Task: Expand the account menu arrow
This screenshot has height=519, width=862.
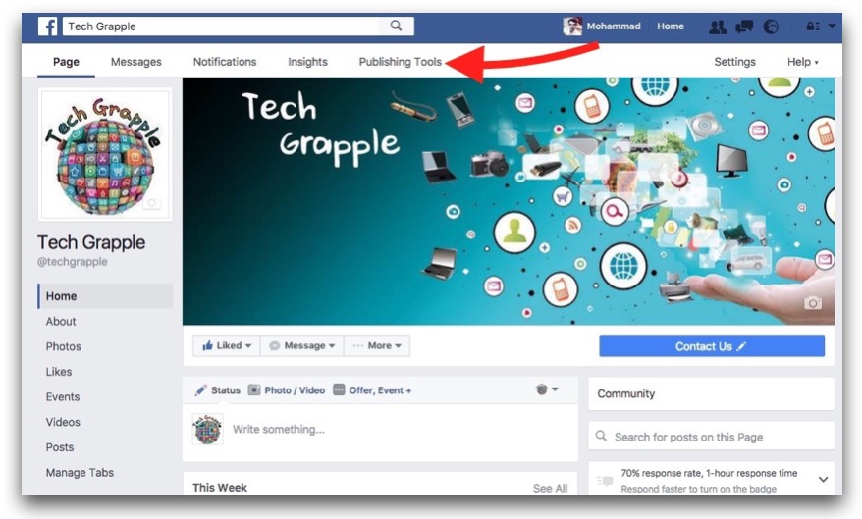Action: 832,26
